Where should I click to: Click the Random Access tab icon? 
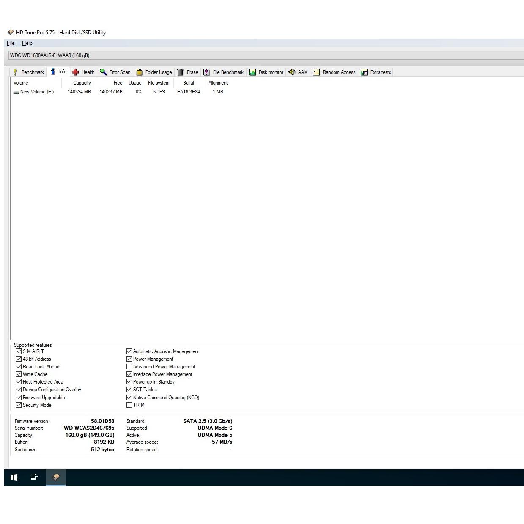point(316,72)
